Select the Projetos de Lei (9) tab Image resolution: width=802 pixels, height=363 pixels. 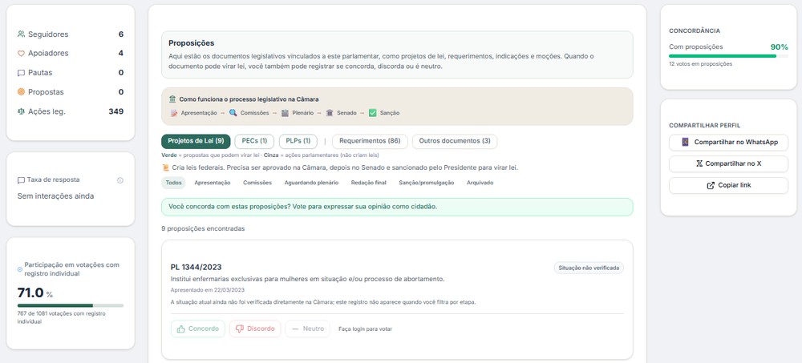(196, 141)
